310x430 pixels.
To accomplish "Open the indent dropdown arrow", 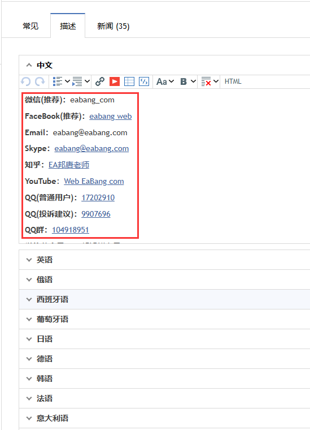I will click(x=87, y=81).
